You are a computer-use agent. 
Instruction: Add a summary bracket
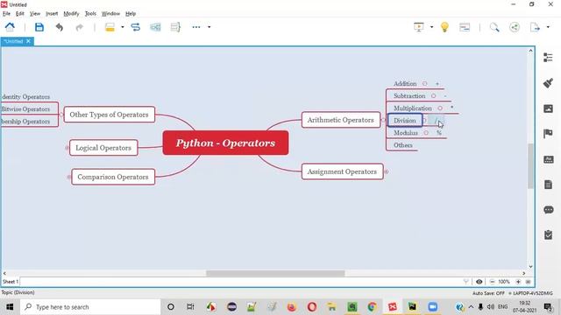[175, 27]
